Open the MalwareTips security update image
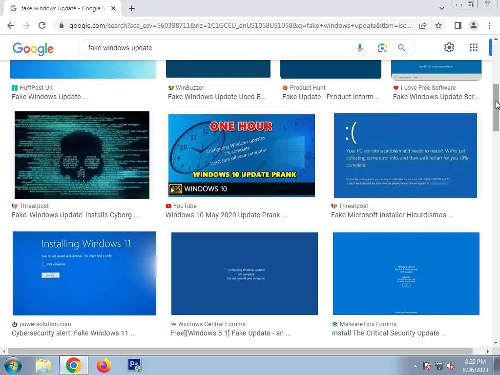 pos(406,273)
